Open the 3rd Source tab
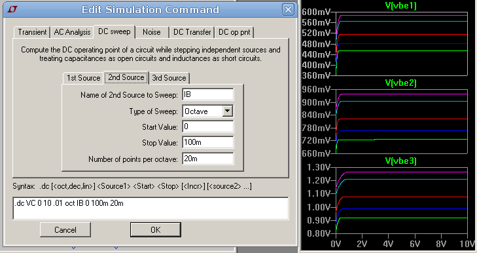 169,78
